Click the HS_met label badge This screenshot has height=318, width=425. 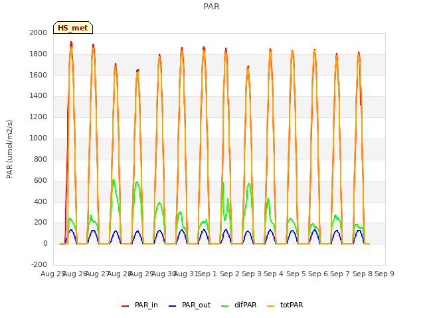[73, 28]
